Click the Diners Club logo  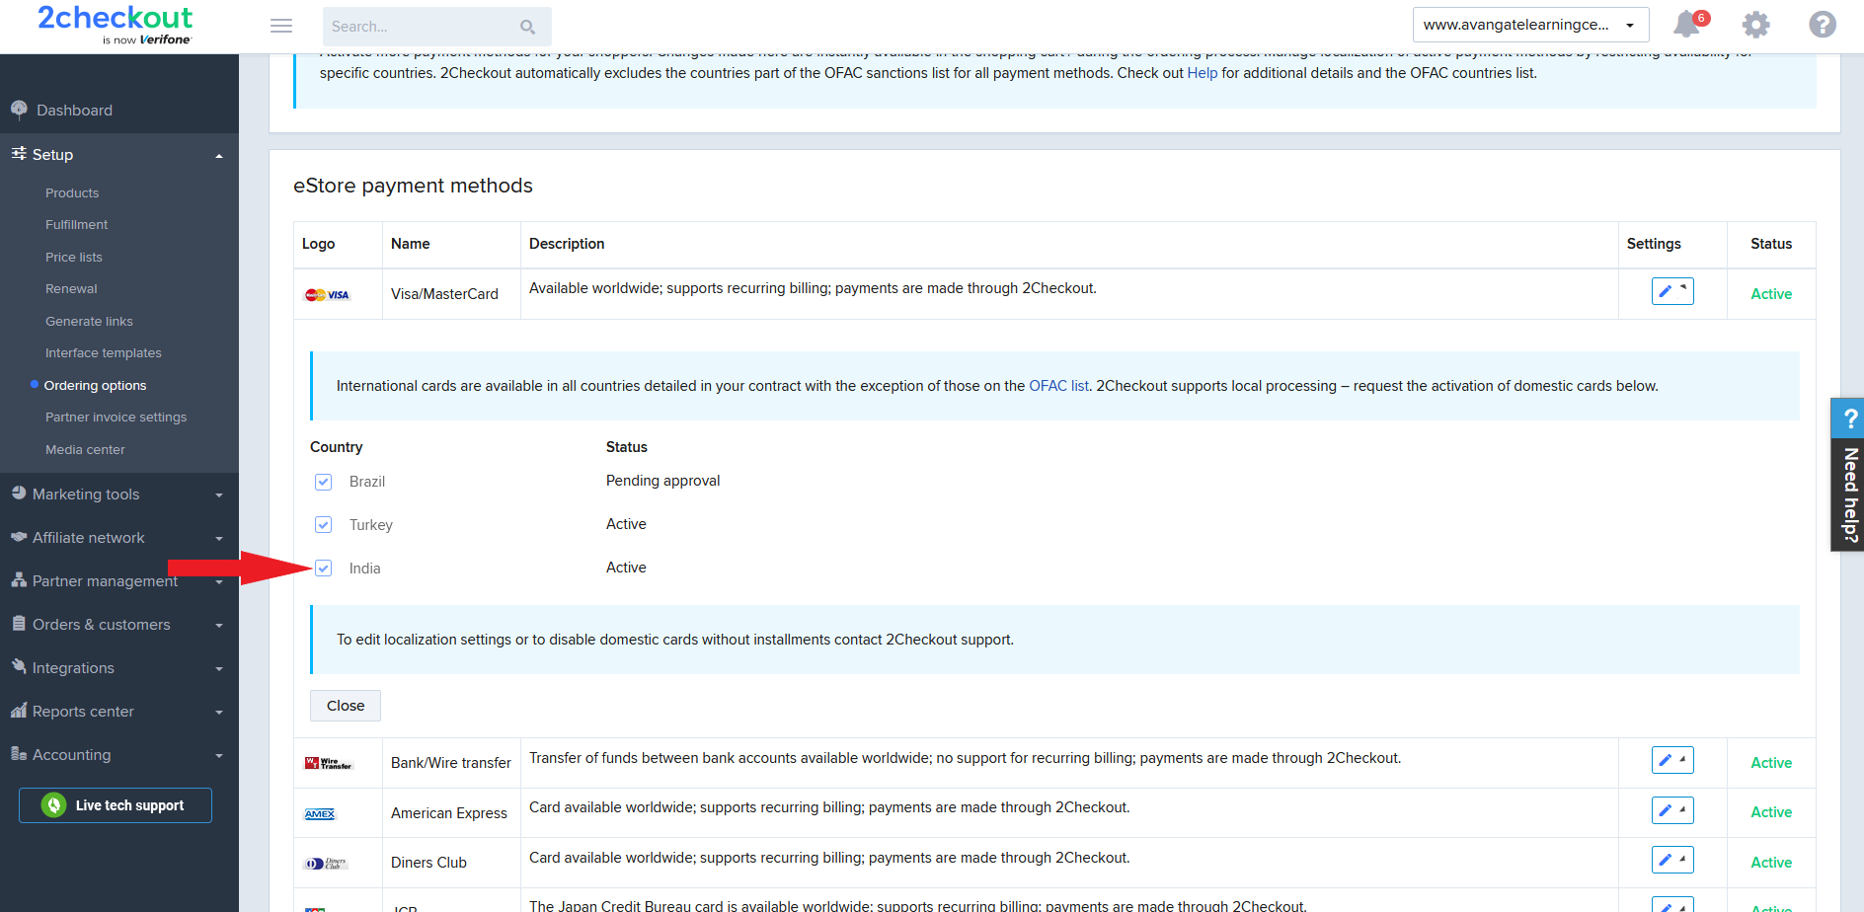[327, 864]
